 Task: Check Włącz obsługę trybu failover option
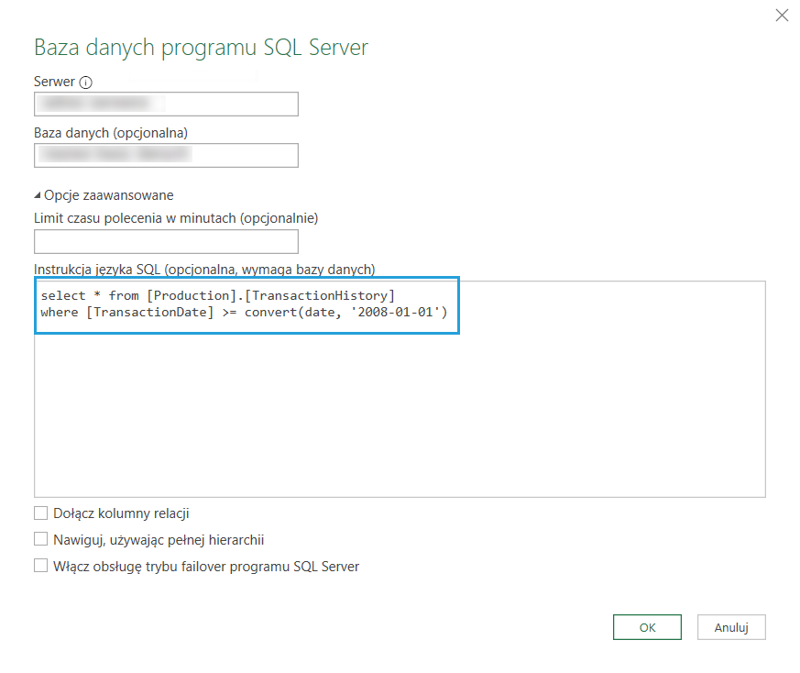(40, 567)
